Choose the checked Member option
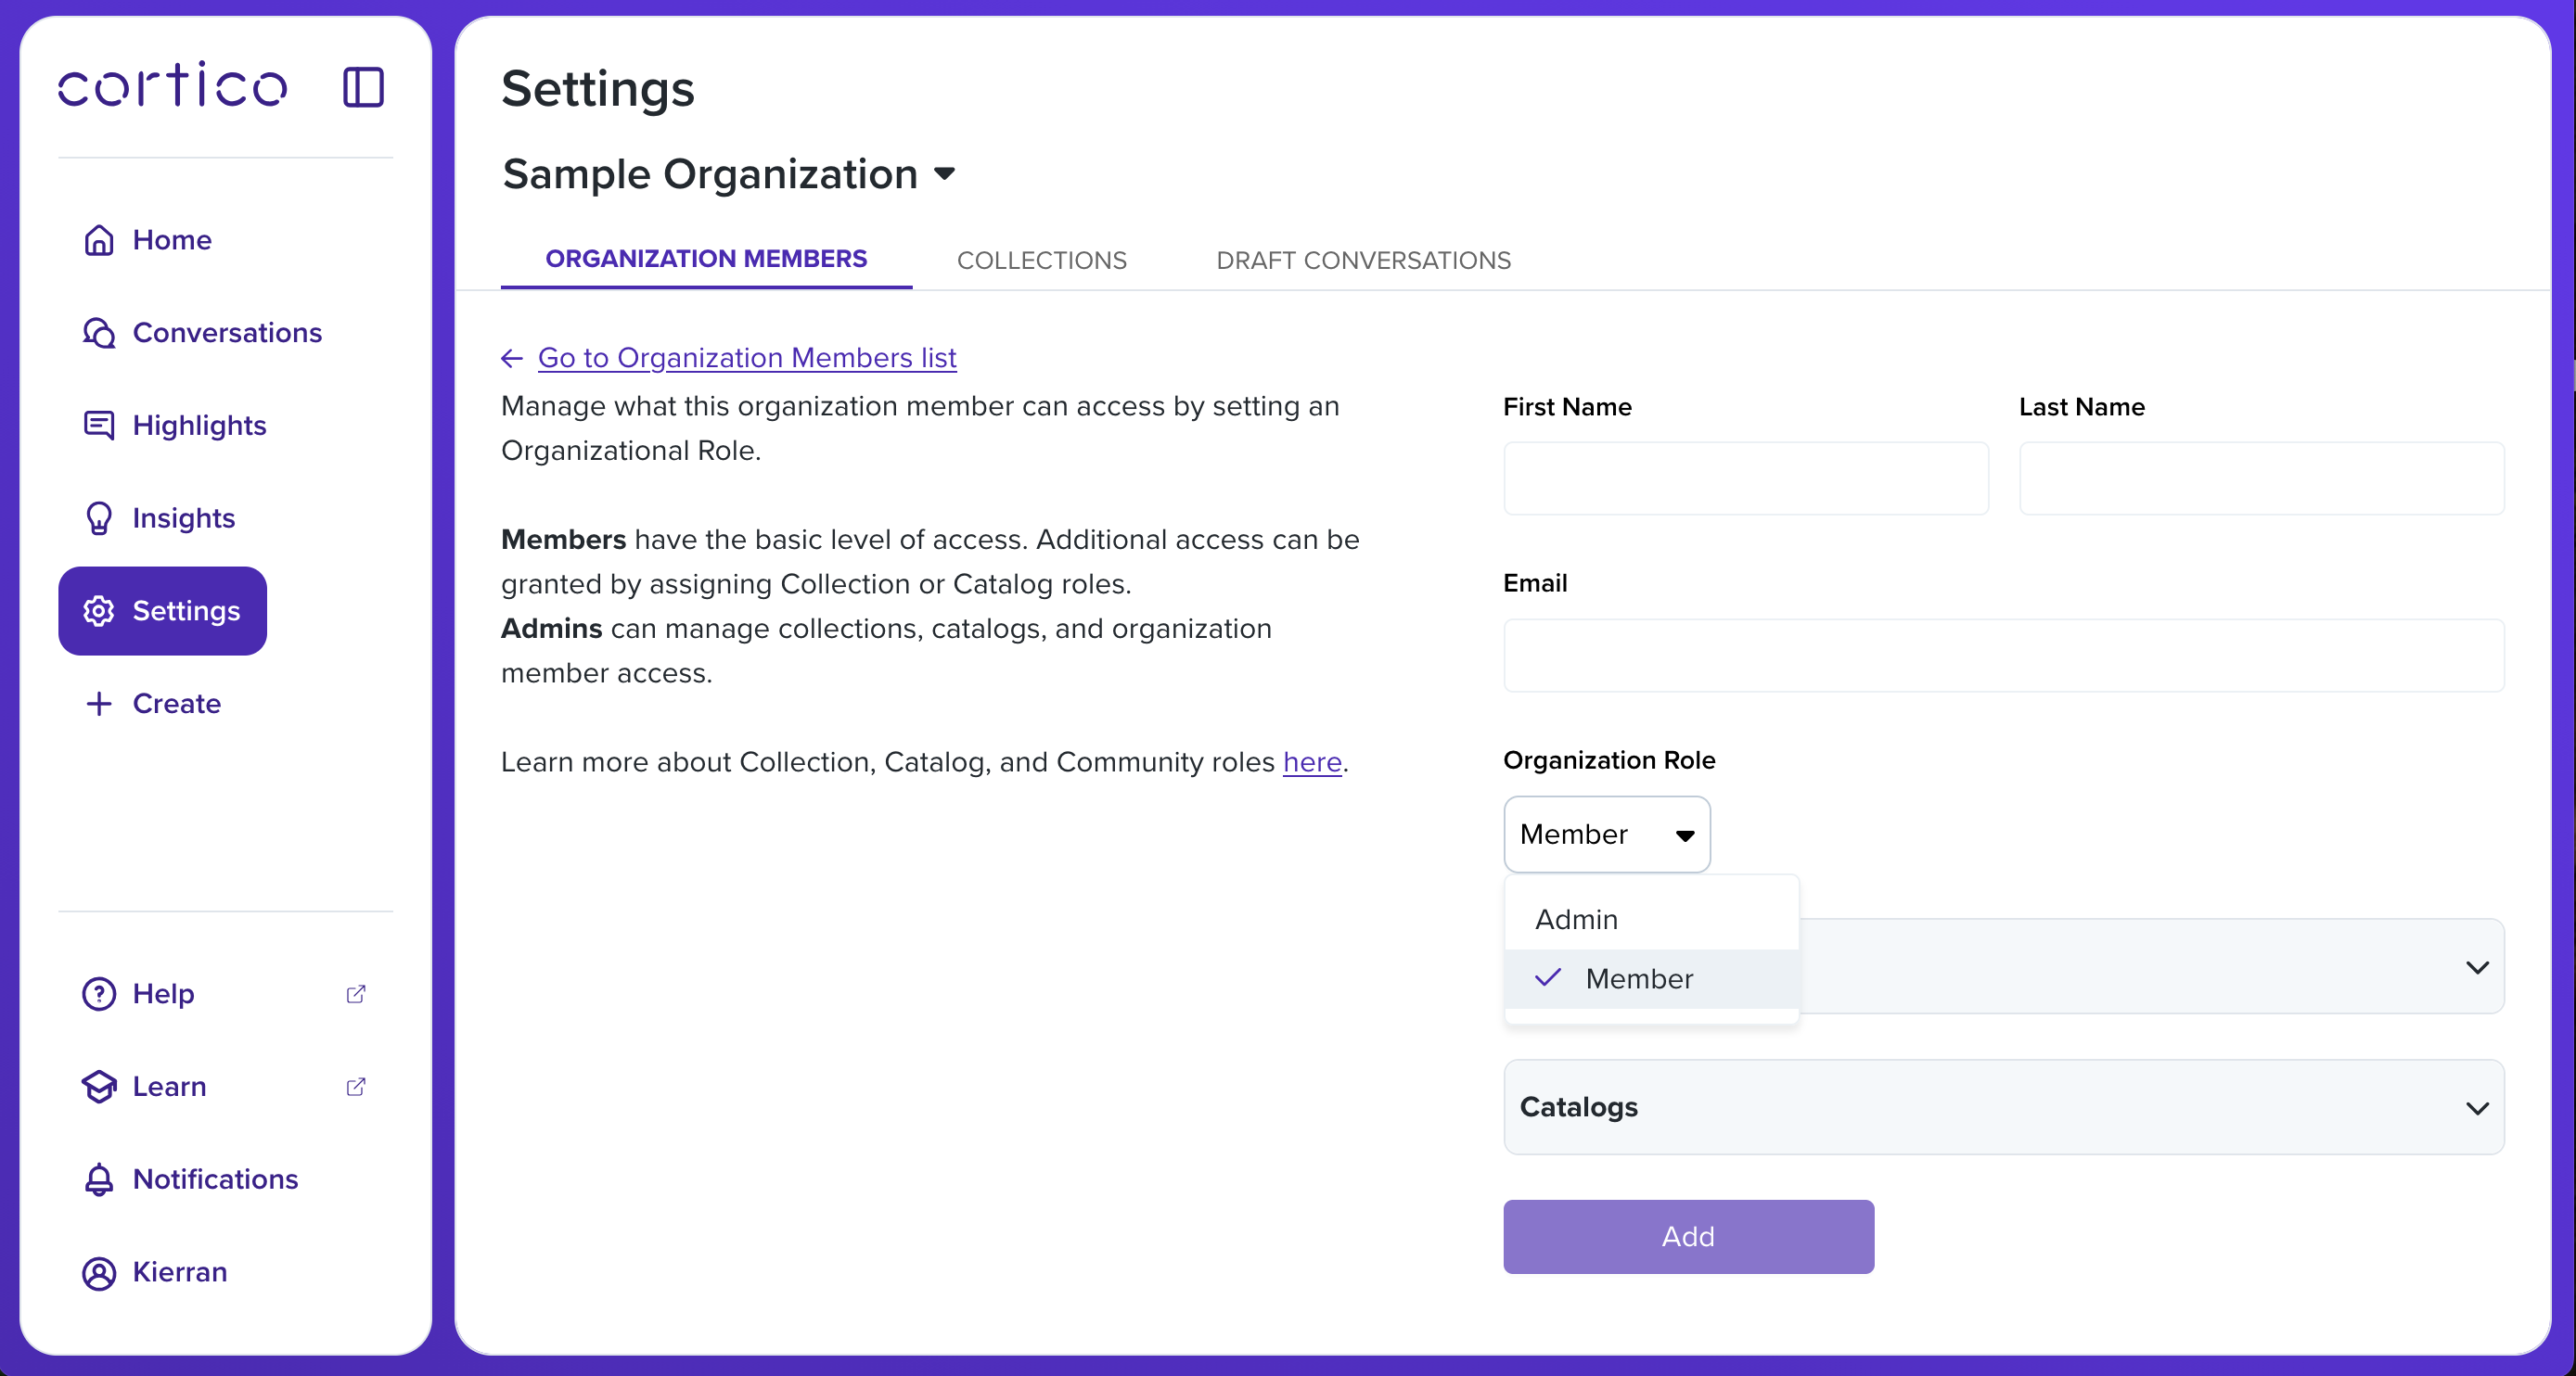This screenshot has height=1376, width=2576. [1639, 978]
